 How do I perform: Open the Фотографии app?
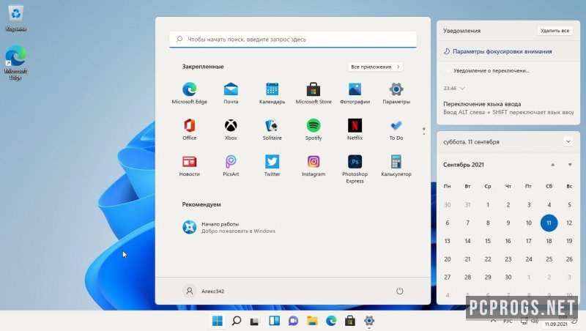click(x=355, y=93)
